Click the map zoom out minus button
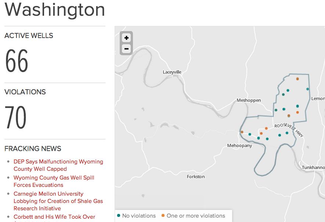Viewport: 325px width, 222px height. (126, 49)
